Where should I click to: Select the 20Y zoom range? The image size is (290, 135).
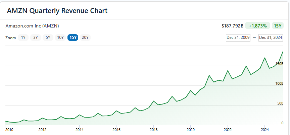click(x=85, y=38)
